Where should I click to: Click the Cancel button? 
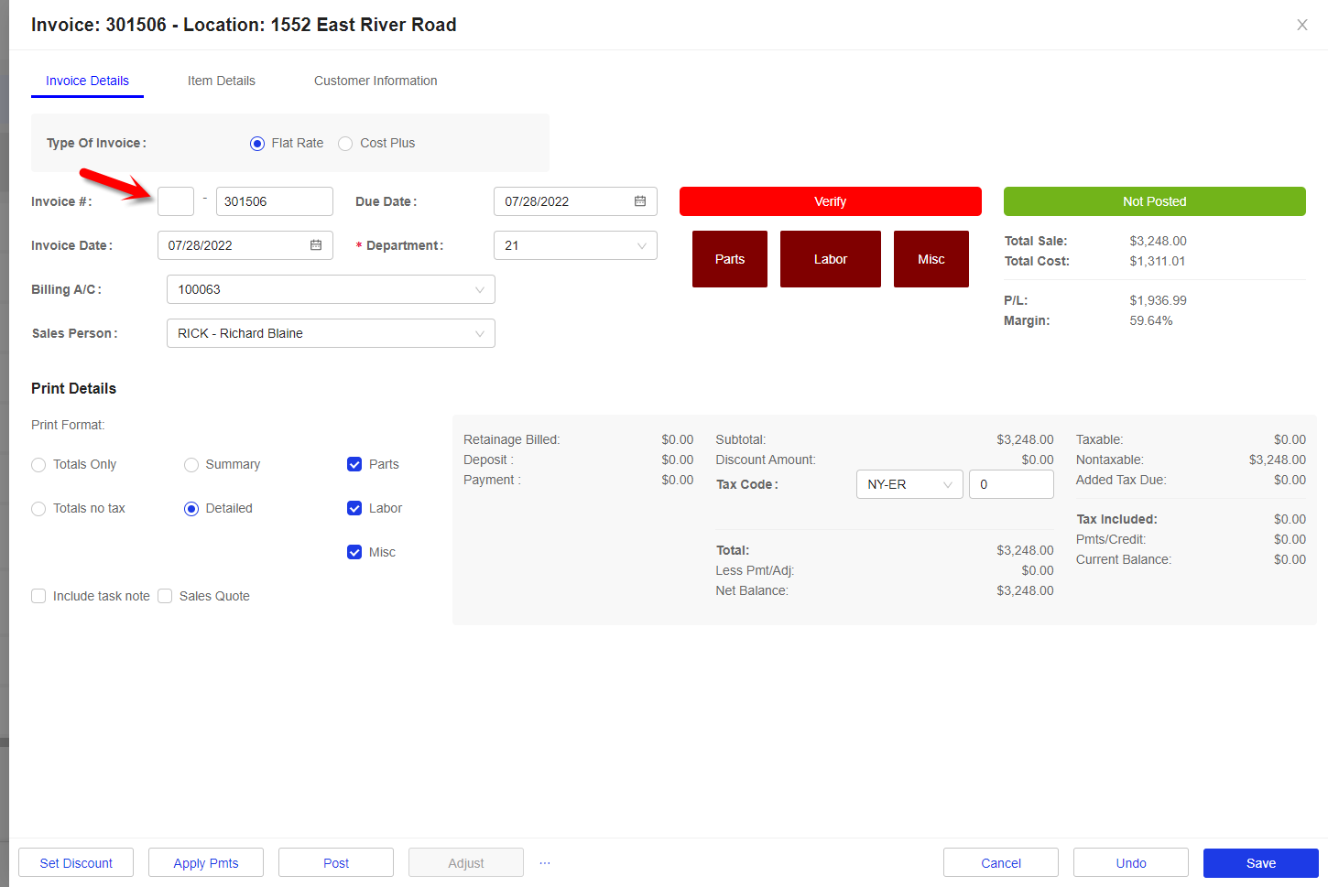1001,863
